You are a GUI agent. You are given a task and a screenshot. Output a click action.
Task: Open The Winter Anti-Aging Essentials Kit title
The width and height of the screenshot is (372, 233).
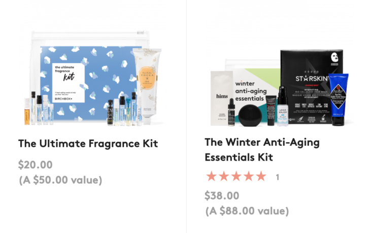(262, 149)
